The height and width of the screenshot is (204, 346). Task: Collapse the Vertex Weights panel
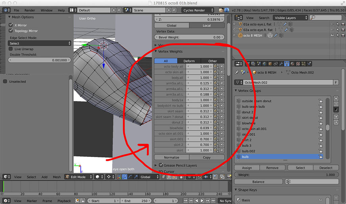(156, 51)
